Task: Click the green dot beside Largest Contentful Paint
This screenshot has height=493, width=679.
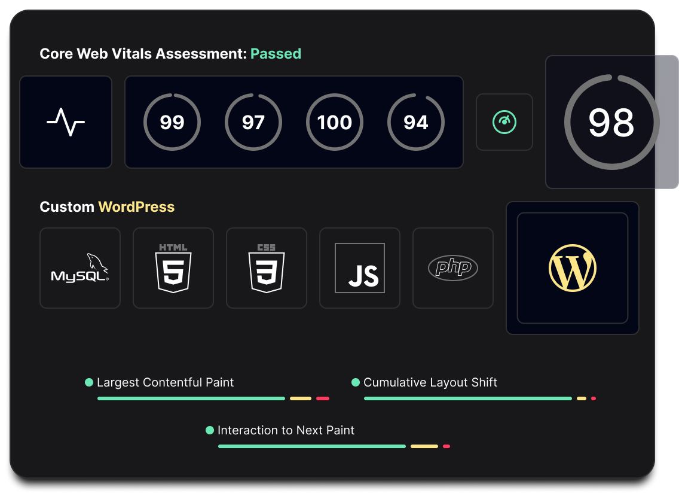Action: coord(89,382)
